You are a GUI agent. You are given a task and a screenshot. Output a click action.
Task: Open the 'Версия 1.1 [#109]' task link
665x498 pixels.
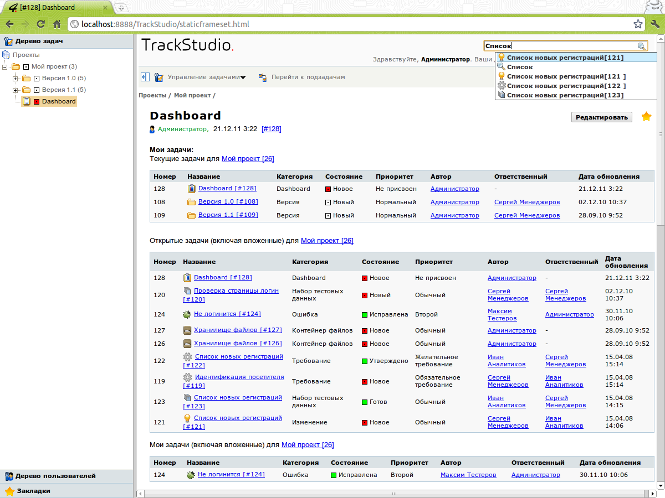[x=228, y=215]
